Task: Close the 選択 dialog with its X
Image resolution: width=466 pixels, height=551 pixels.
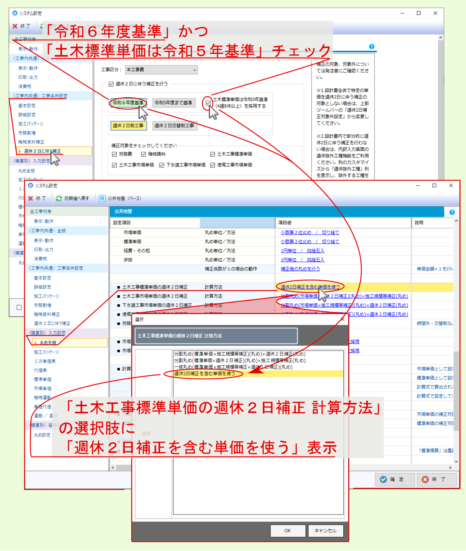Action: (342, 319)
